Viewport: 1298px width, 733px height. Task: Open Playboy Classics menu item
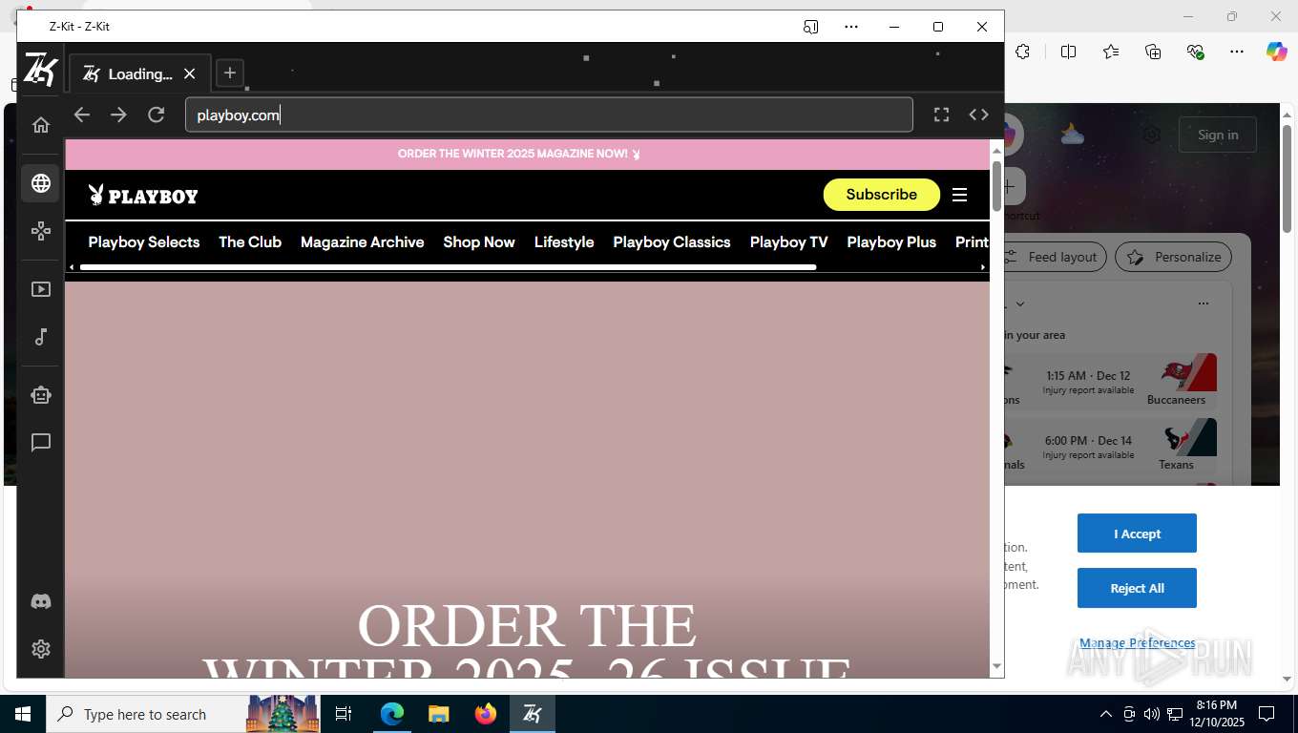click(672, 242)
